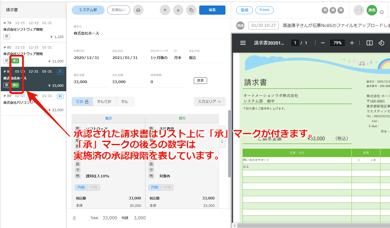Edit the 伝票日付 2020/12/31 field
This screenshot has width=390, height=228.
[90, 58]
